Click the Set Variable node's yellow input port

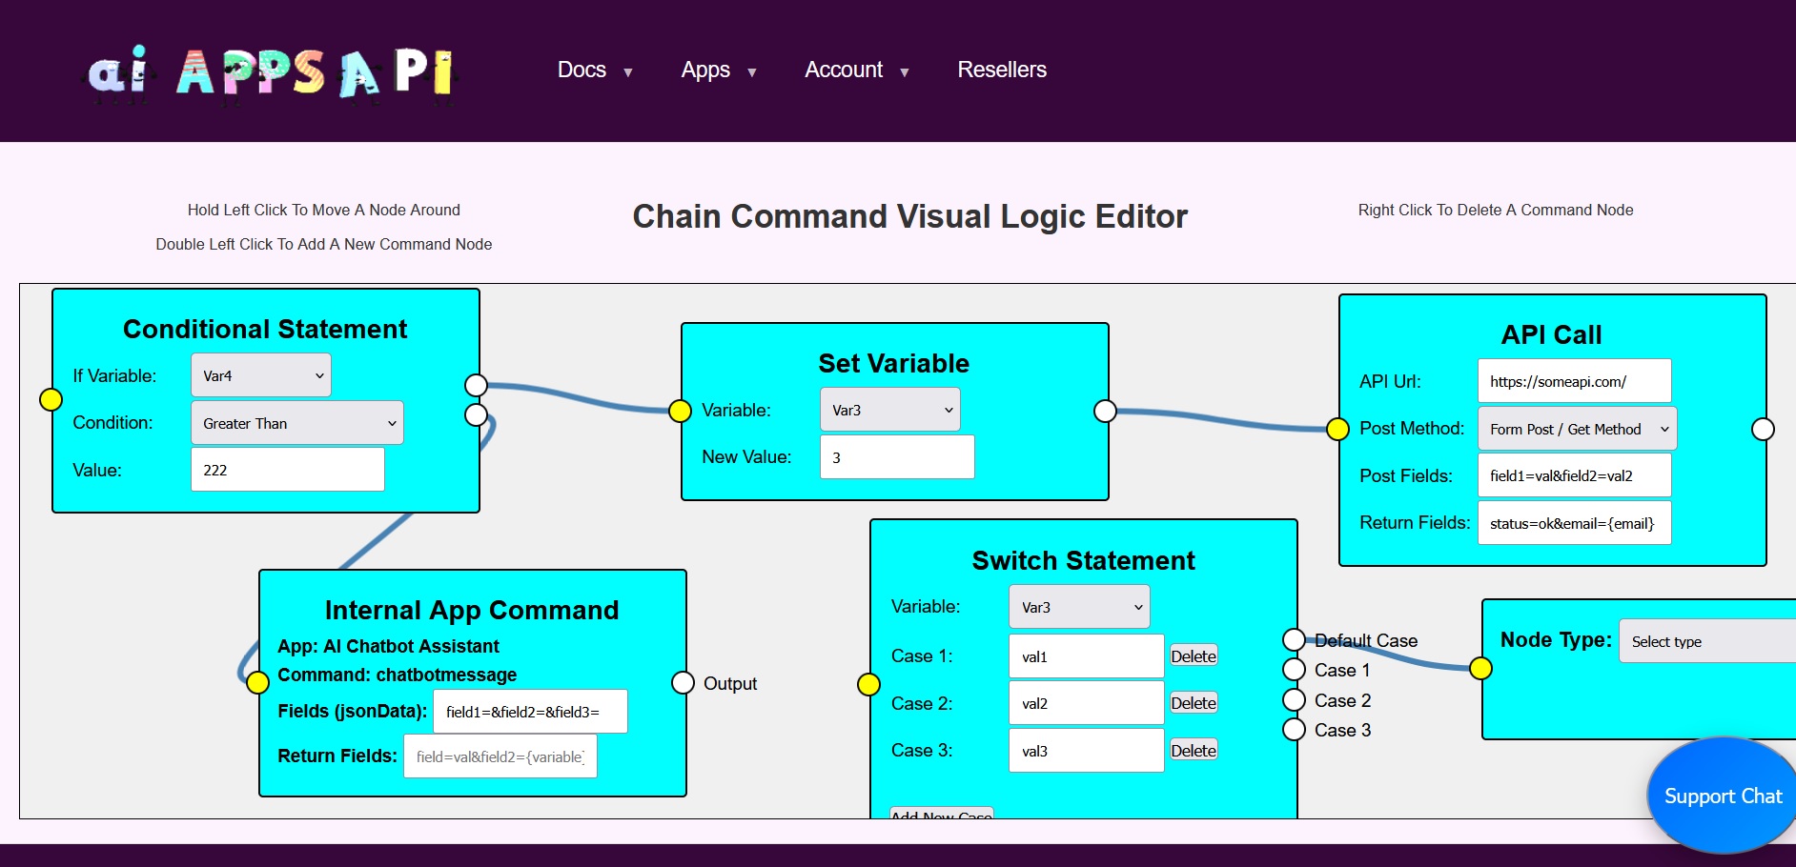click(680, 411)
